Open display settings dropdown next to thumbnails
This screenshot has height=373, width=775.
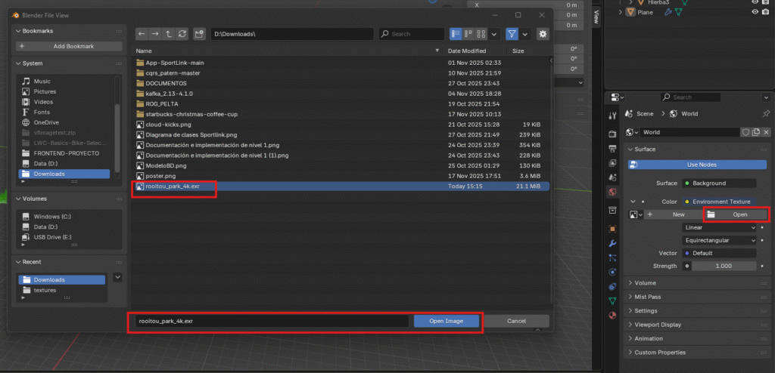coord(493,34)
